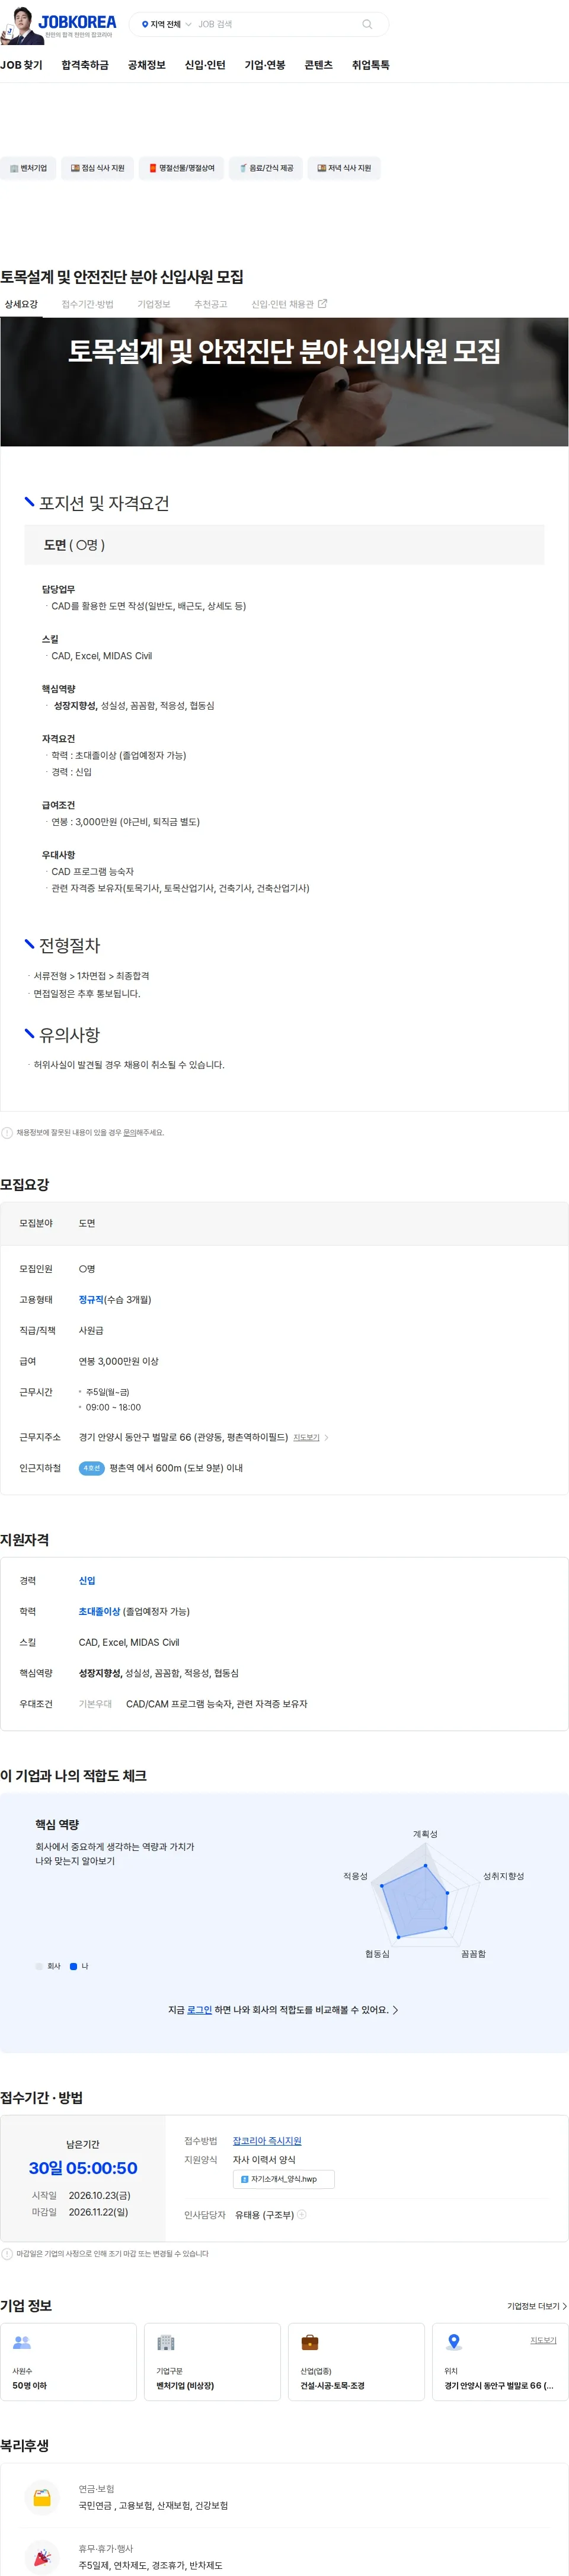
Task: Click the 문의 link in the notice
Action: point(129,1133)
